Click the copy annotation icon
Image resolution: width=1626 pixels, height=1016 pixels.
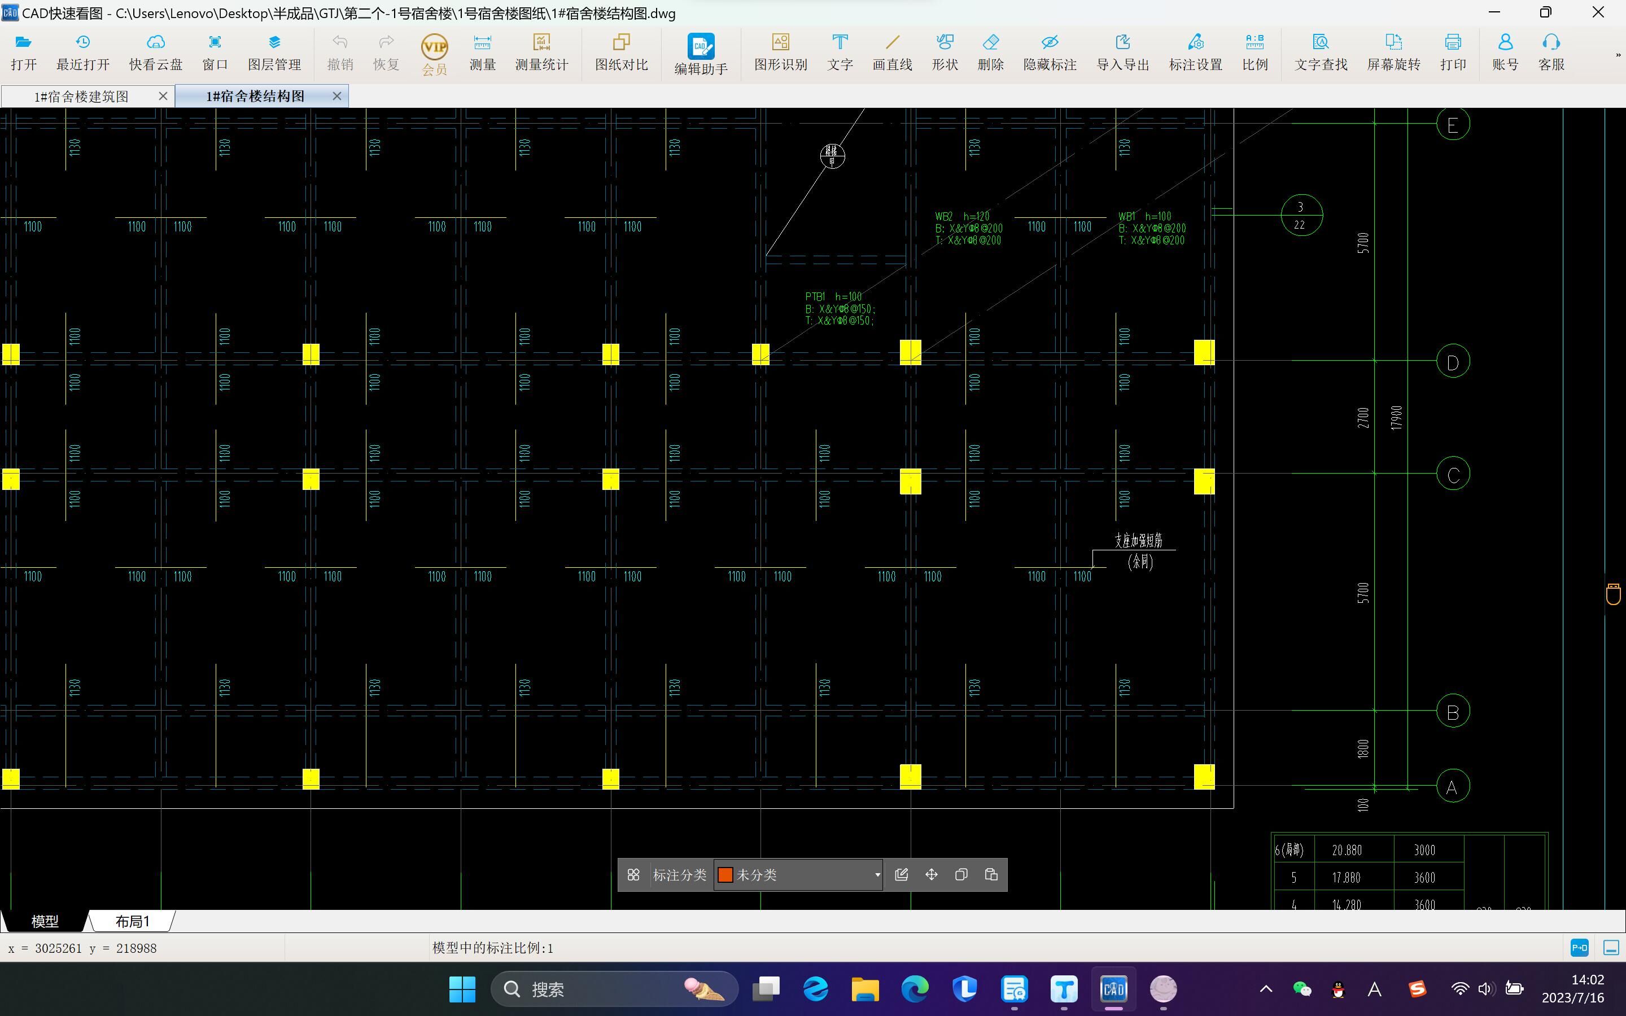point(961,875)
